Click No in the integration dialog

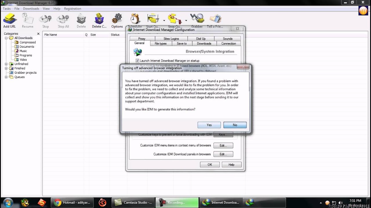click(x=235, y=125)
